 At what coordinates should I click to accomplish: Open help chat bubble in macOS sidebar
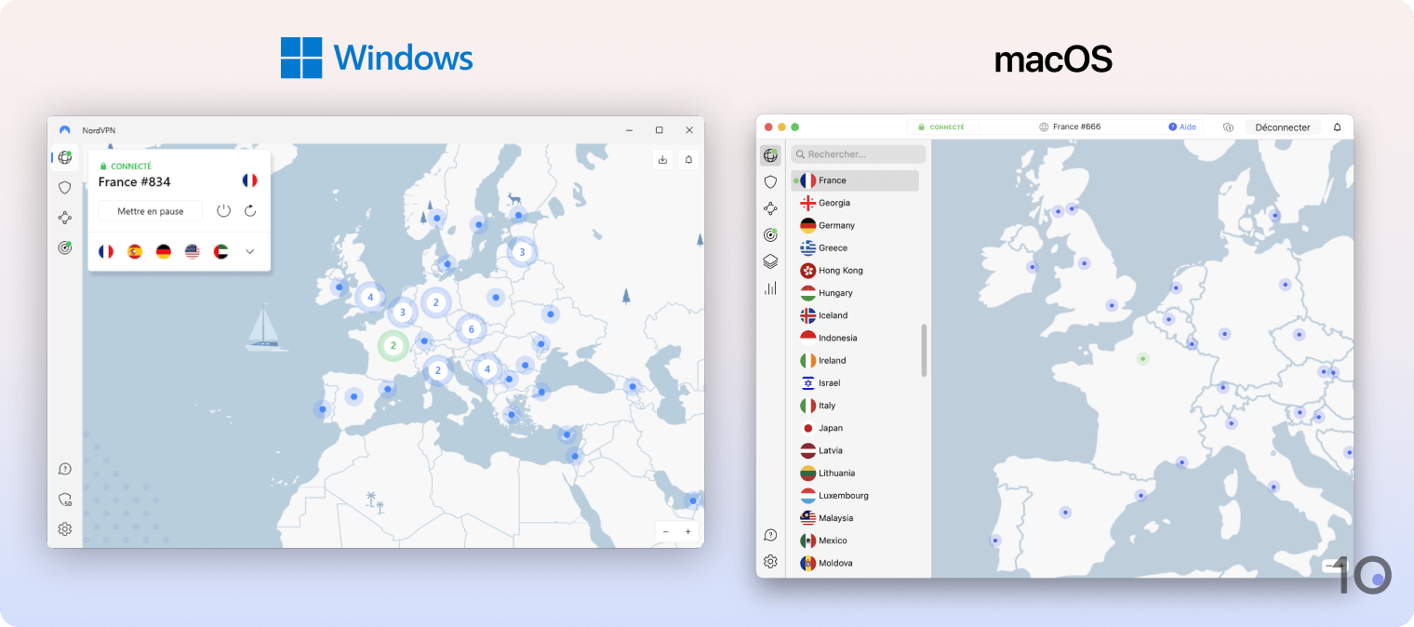(770, 535)
